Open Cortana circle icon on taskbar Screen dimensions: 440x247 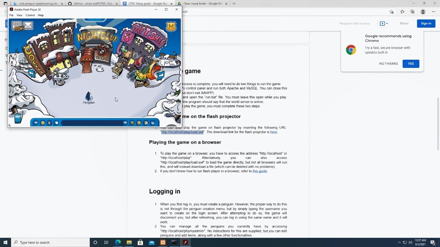[95, 243]
